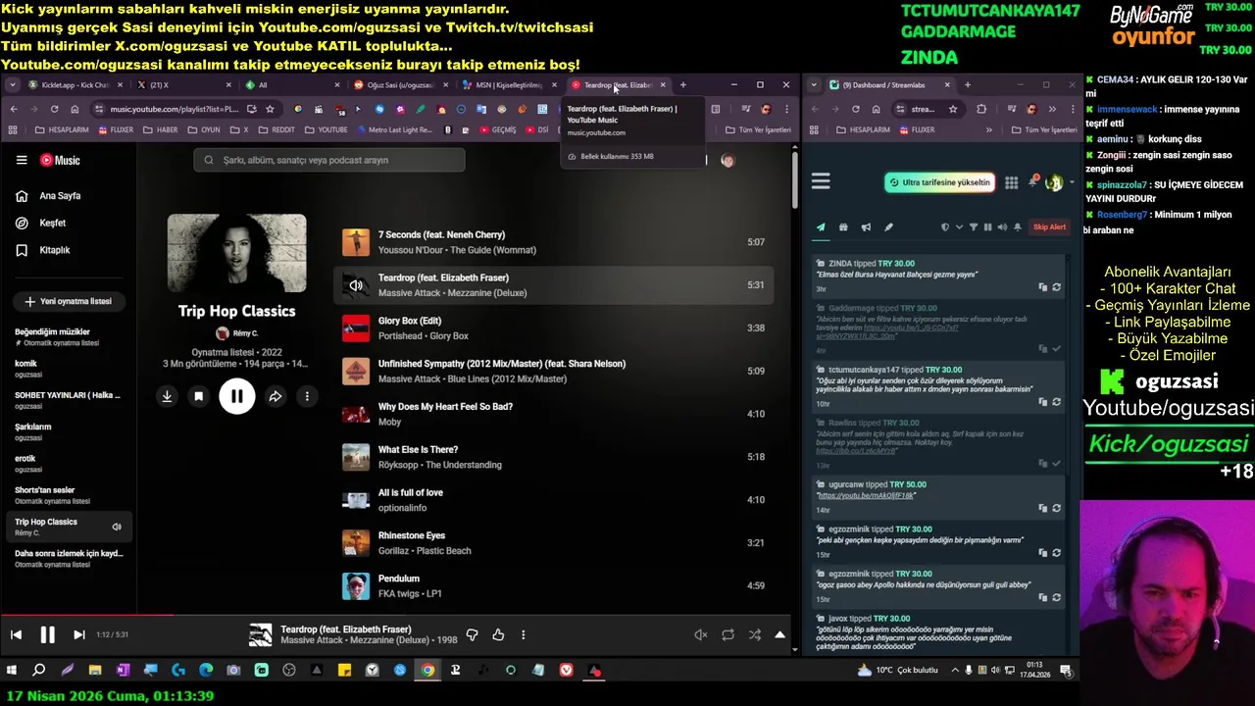Skip to next track in player bar

[79, 634]
